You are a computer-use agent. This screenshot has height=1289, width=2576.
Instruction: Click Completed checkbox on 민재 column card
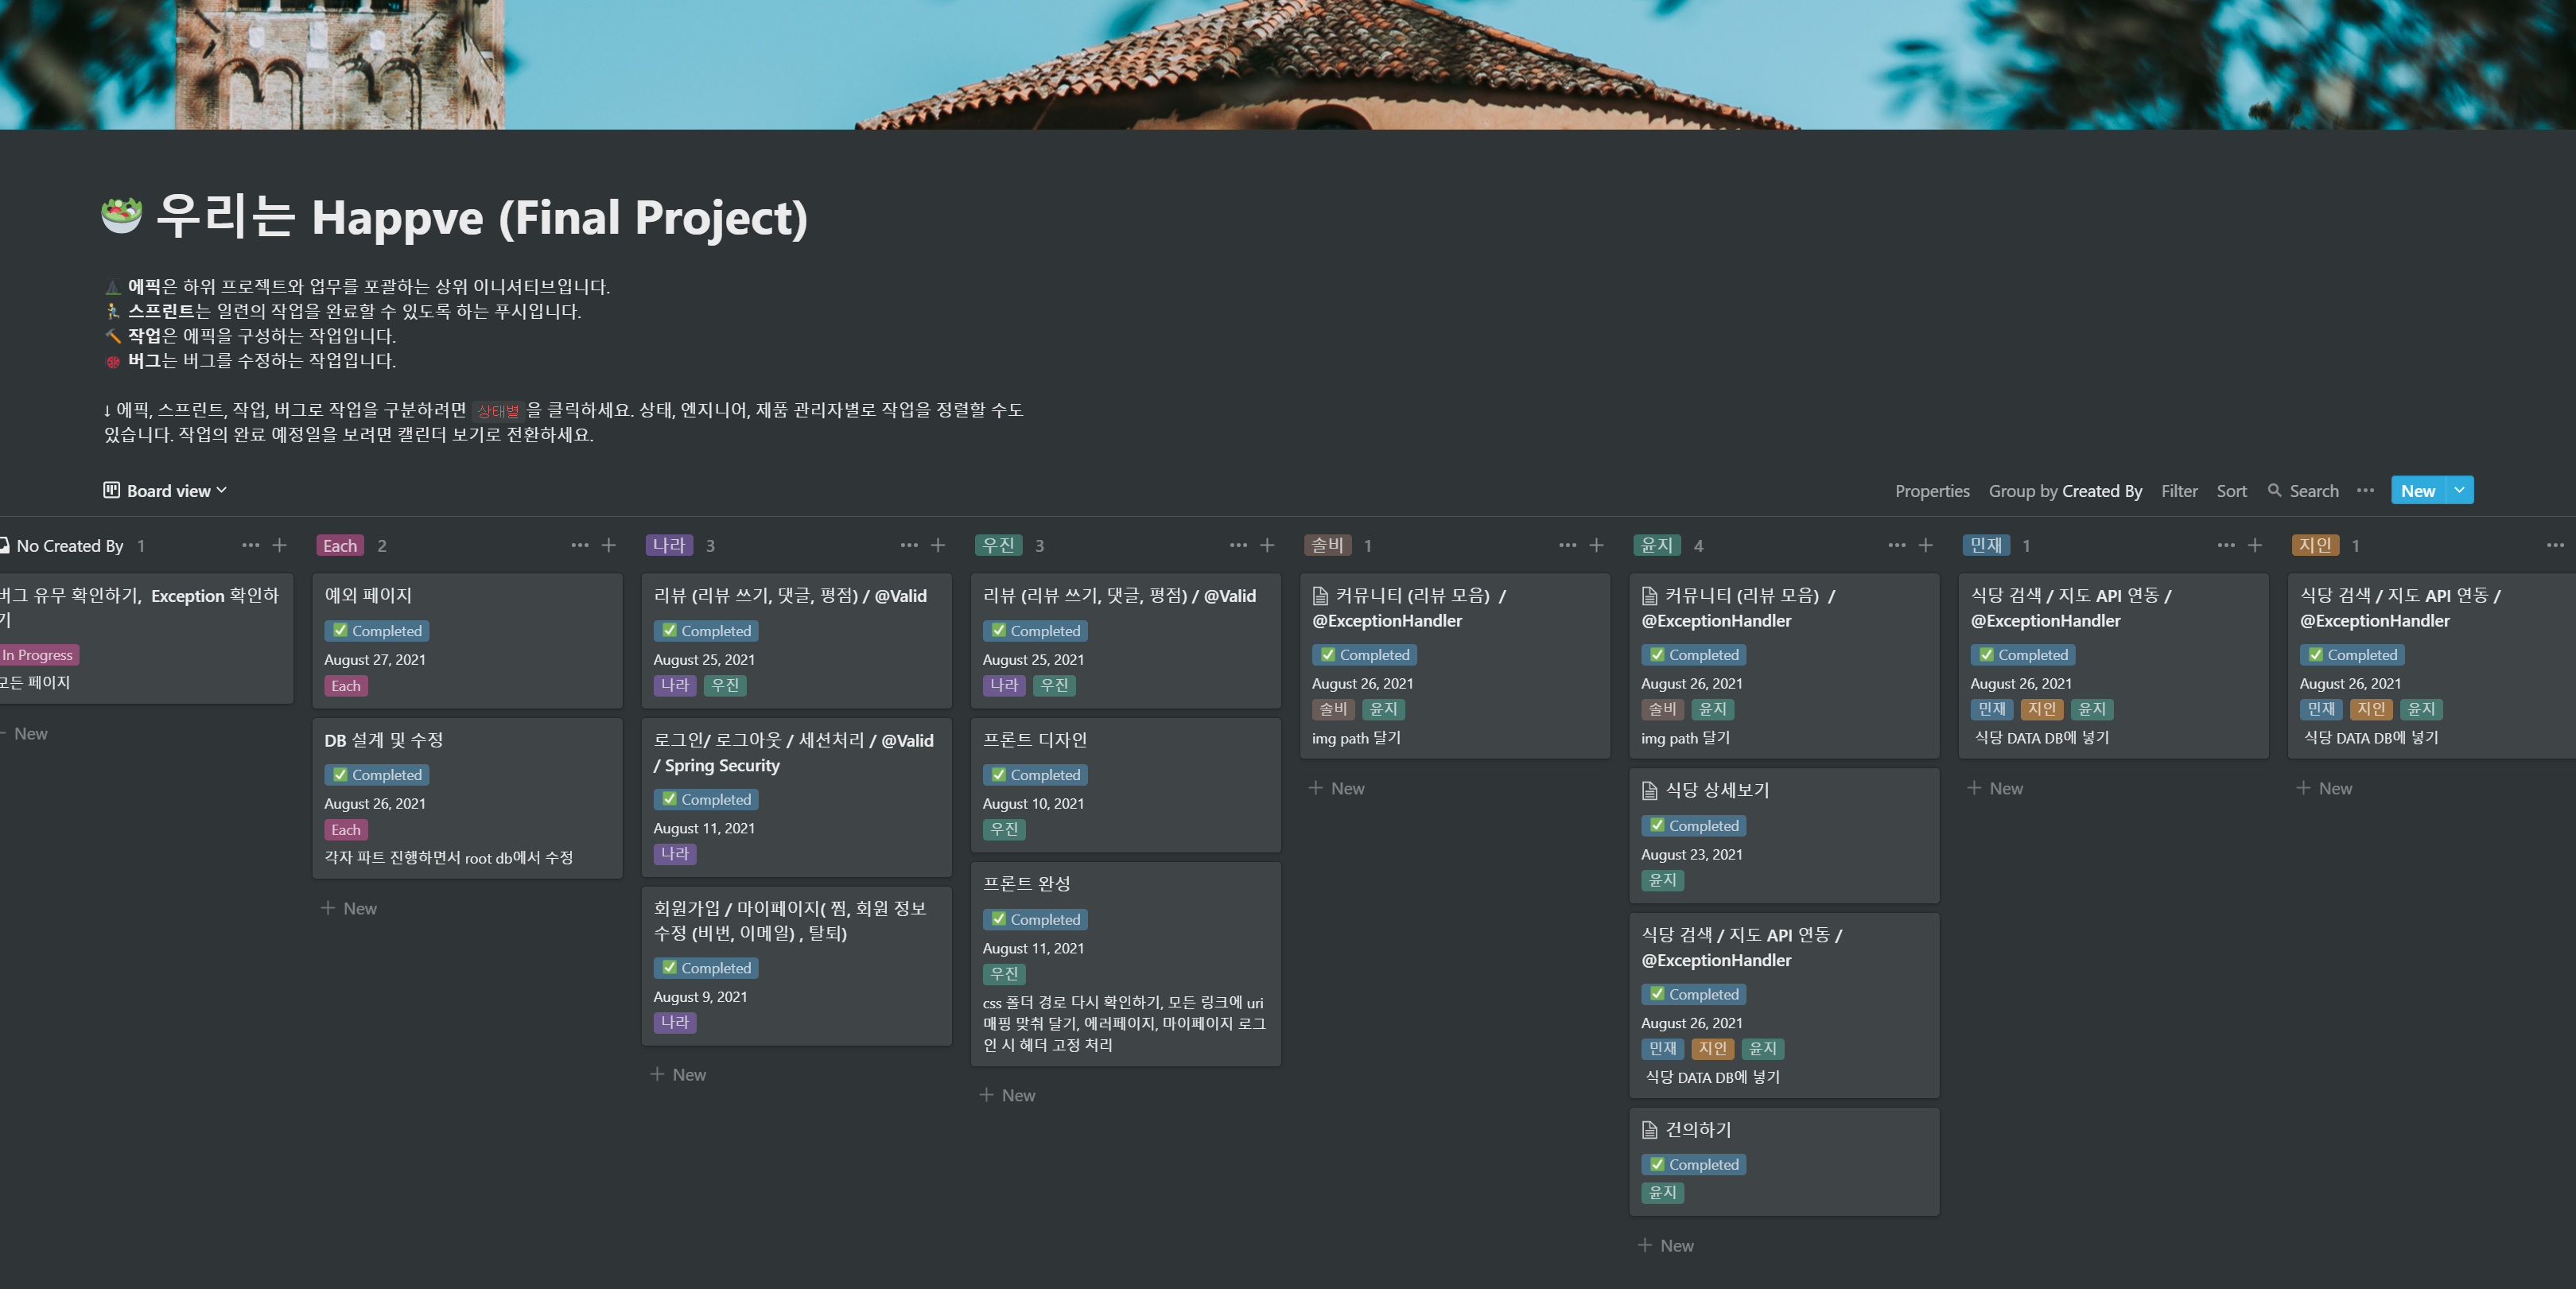[x=1986, y=654]
